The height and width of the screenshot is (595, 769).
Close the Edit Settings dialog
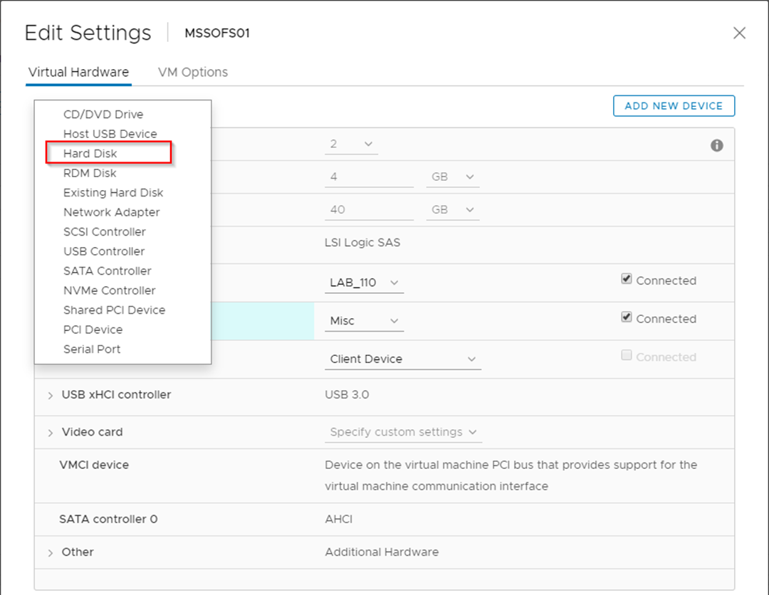pyautogui.click(x=740, y=33)
